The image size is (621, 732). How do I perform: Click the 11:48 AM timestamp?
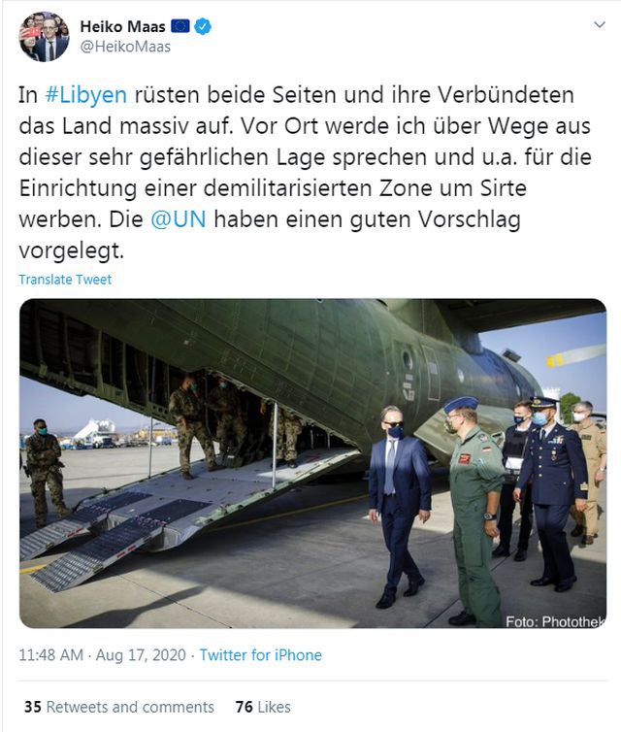[x=50, y=655]
